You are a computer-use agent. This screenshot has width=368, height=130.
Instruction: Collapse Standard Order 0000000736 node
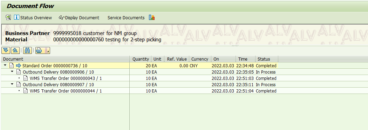[x=5, y=66]
